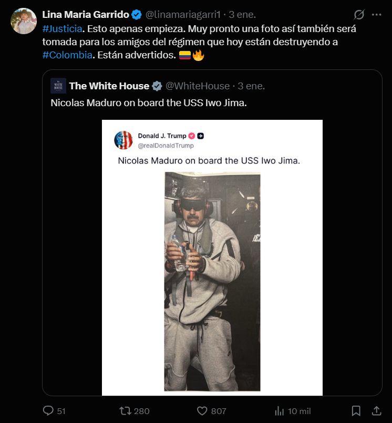
Task: Repost this tweet with the retweet icon
Action: (126, 410)
